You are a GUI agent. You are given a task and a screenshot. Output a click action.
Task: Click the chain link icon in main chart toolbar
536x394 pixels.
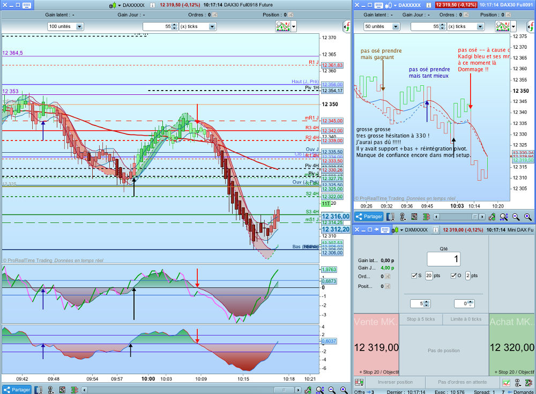click(50, 390)
